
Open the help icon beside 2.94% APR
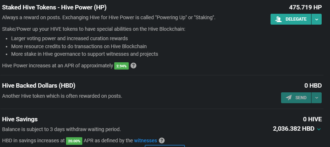[133, 66]
